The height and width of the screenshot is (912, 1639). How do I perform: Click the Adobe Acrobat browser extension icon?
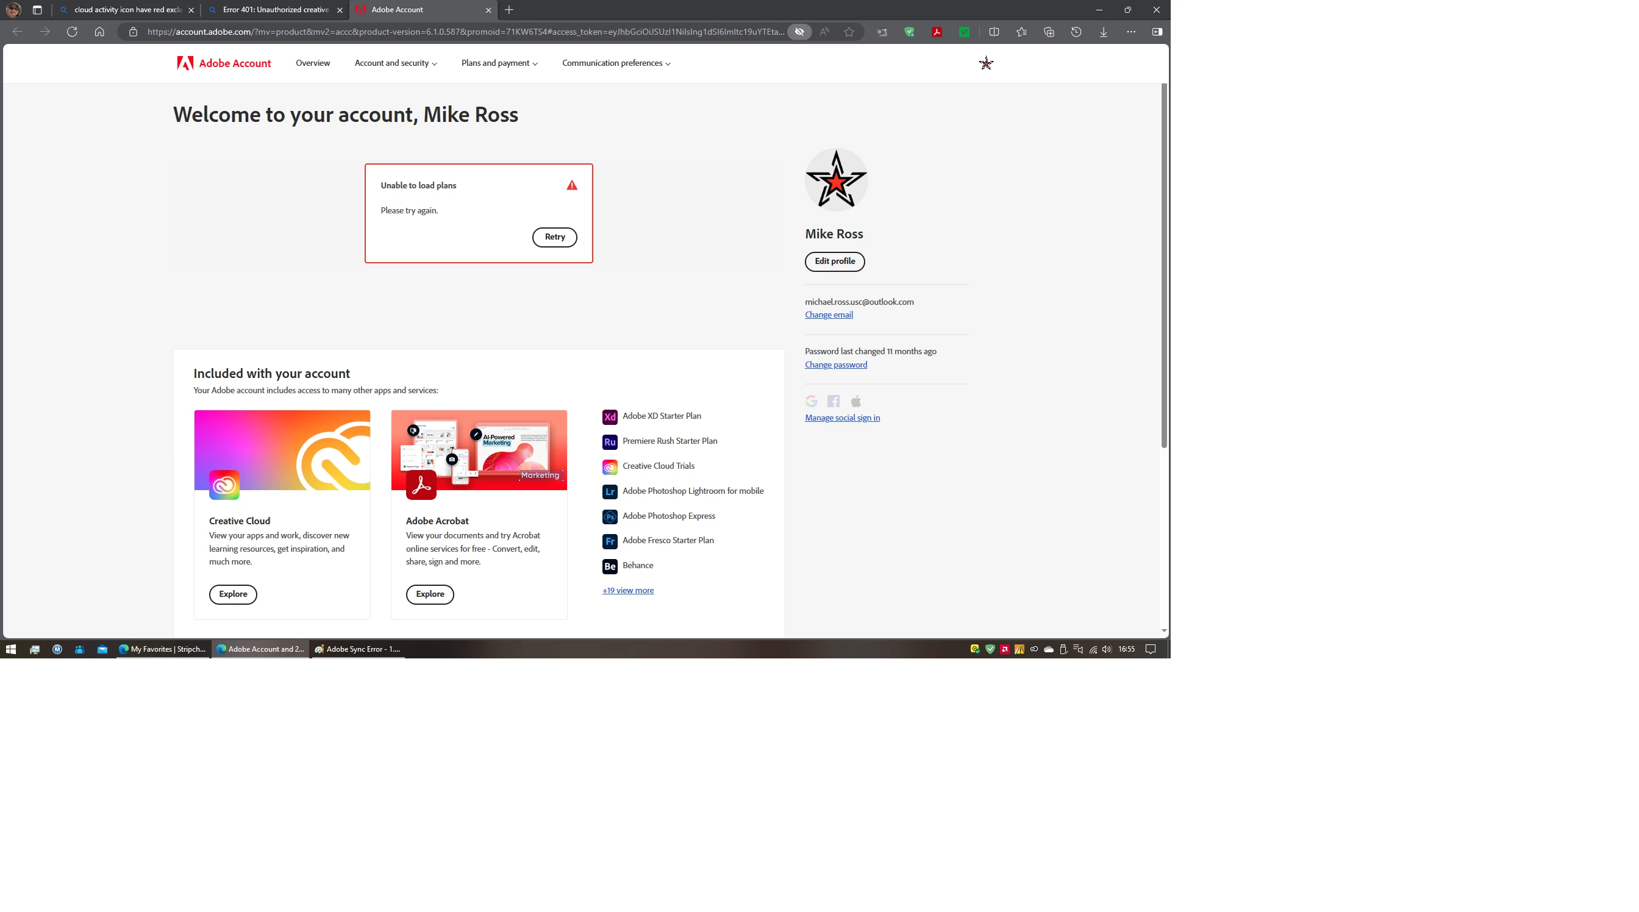tap(937, 32)
